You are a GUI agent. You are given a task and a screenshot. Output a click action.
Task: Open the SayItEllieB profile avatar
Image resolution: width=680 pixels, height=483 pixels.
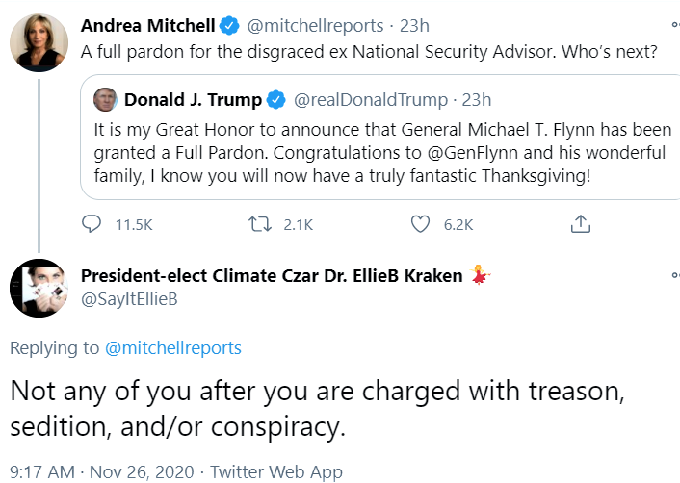click(x=37, y=287)
